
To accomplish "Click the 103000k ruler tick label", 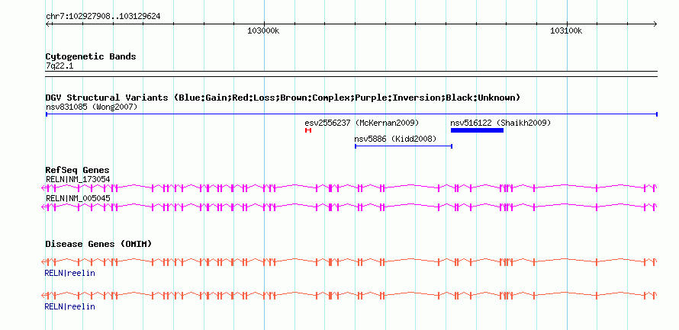I will click(263, 30).
